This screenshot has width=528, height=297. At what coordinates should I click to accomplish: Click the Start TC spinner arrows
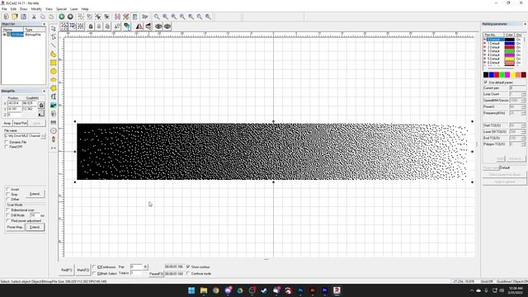tap(523, 125)
